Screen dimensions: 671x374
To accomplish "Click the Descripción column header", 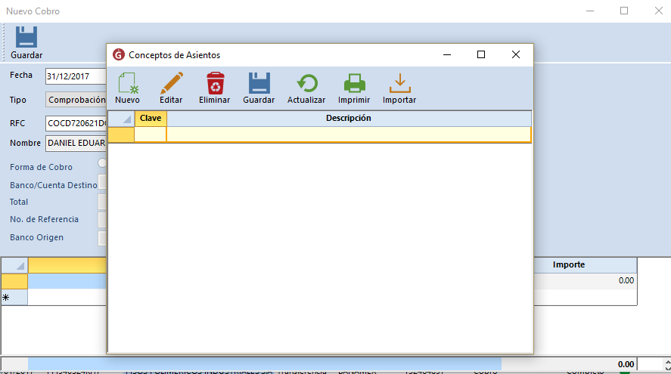I will coord(348,119).
